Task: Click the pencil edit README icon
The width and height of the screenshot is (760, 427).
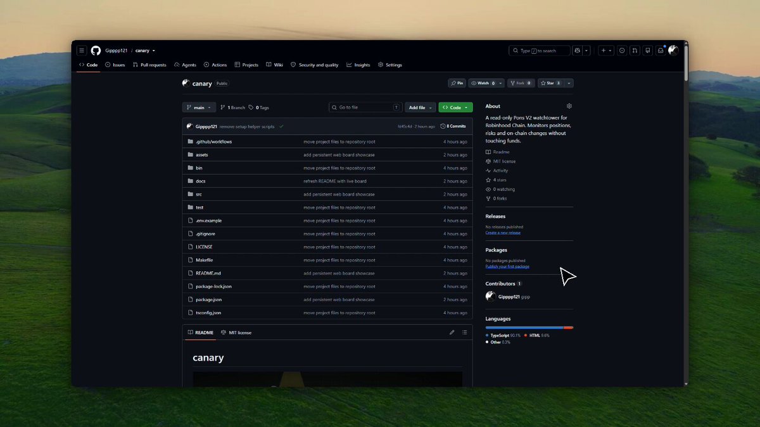Action: 452,332
